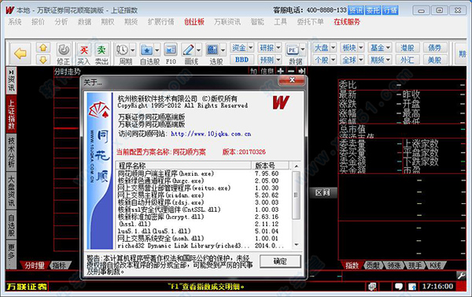Select the 画线 pencil drawing tool

click(x=189, y=50)
